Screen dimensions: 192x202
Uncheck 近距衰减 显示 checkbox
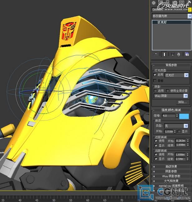[156, 145]
